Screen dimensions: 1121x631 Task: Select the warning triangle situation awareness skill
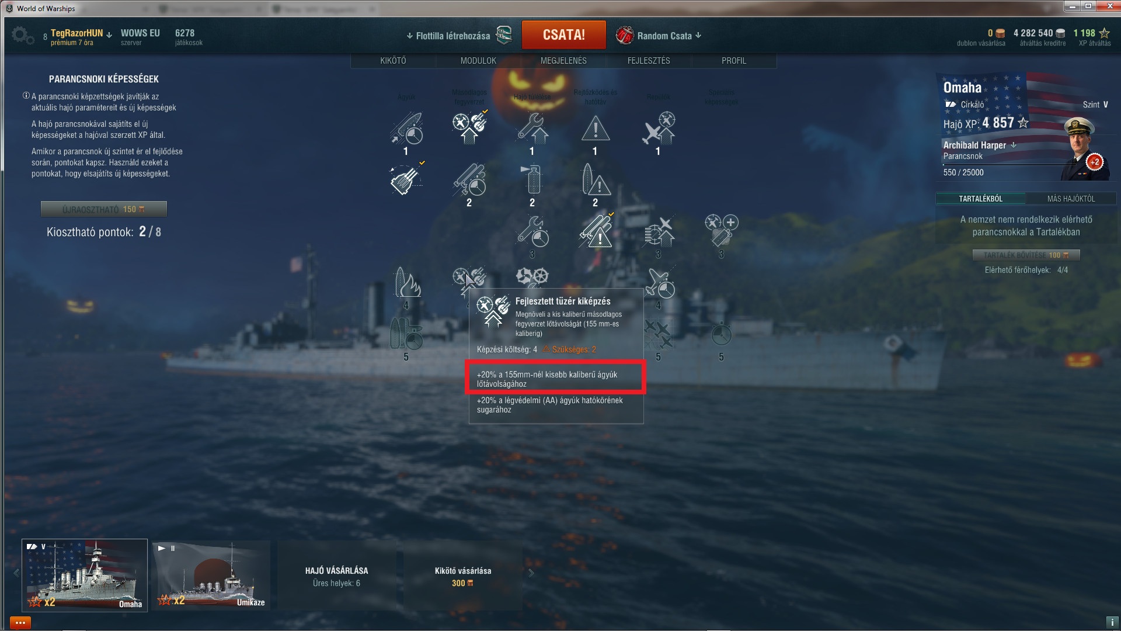(x=595, y=128)
